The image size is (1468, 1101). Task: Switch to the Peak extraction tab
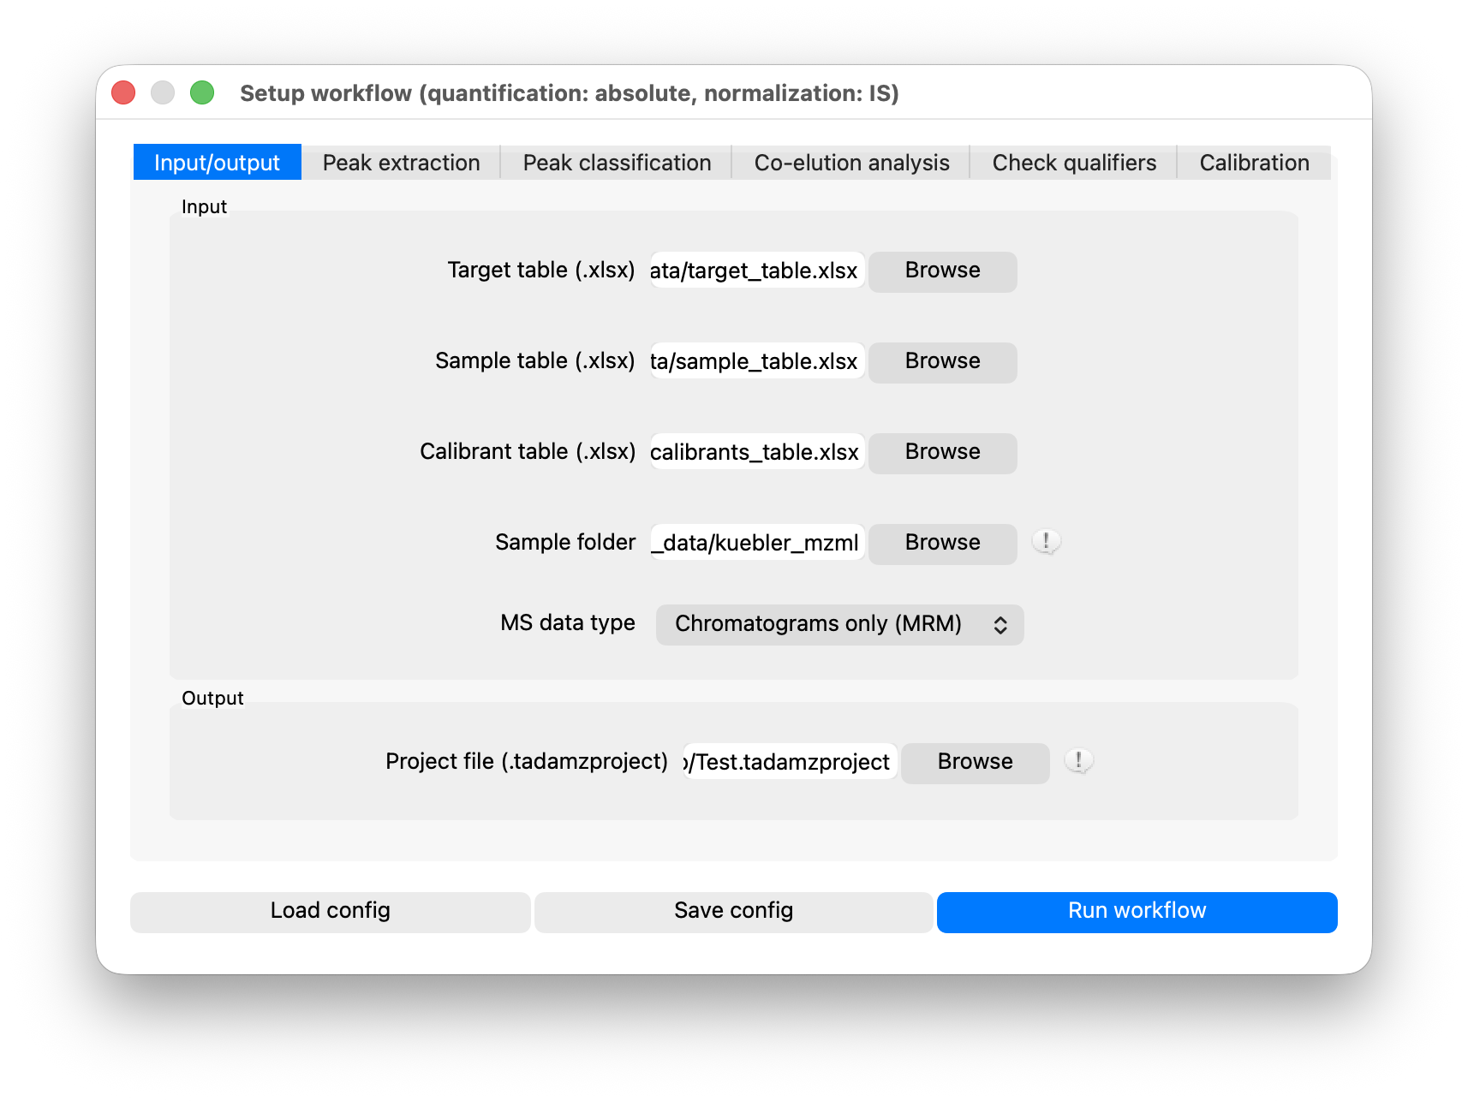[x=401, y=163]
